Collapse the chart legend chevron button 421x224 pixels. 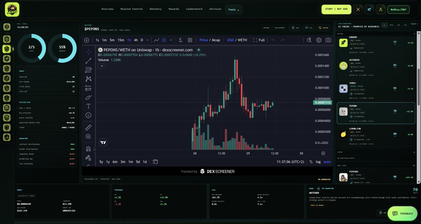click(102, 66)
